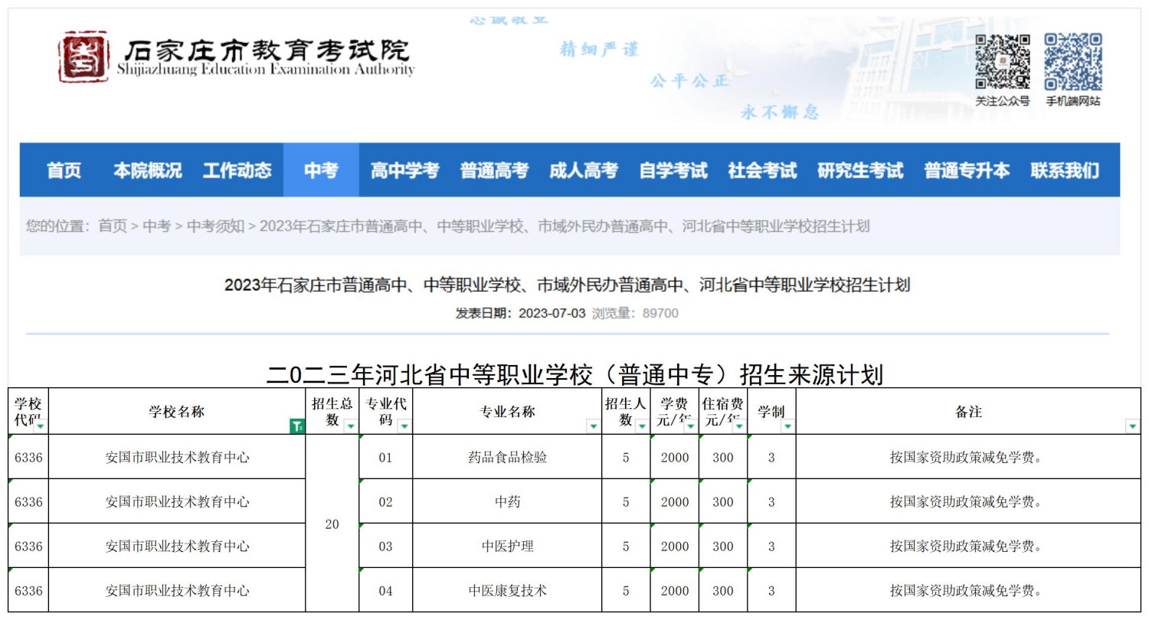Expand the 专业代码 filter arrow
This screenshot has width=1149, height=620.
coord(404,426)
